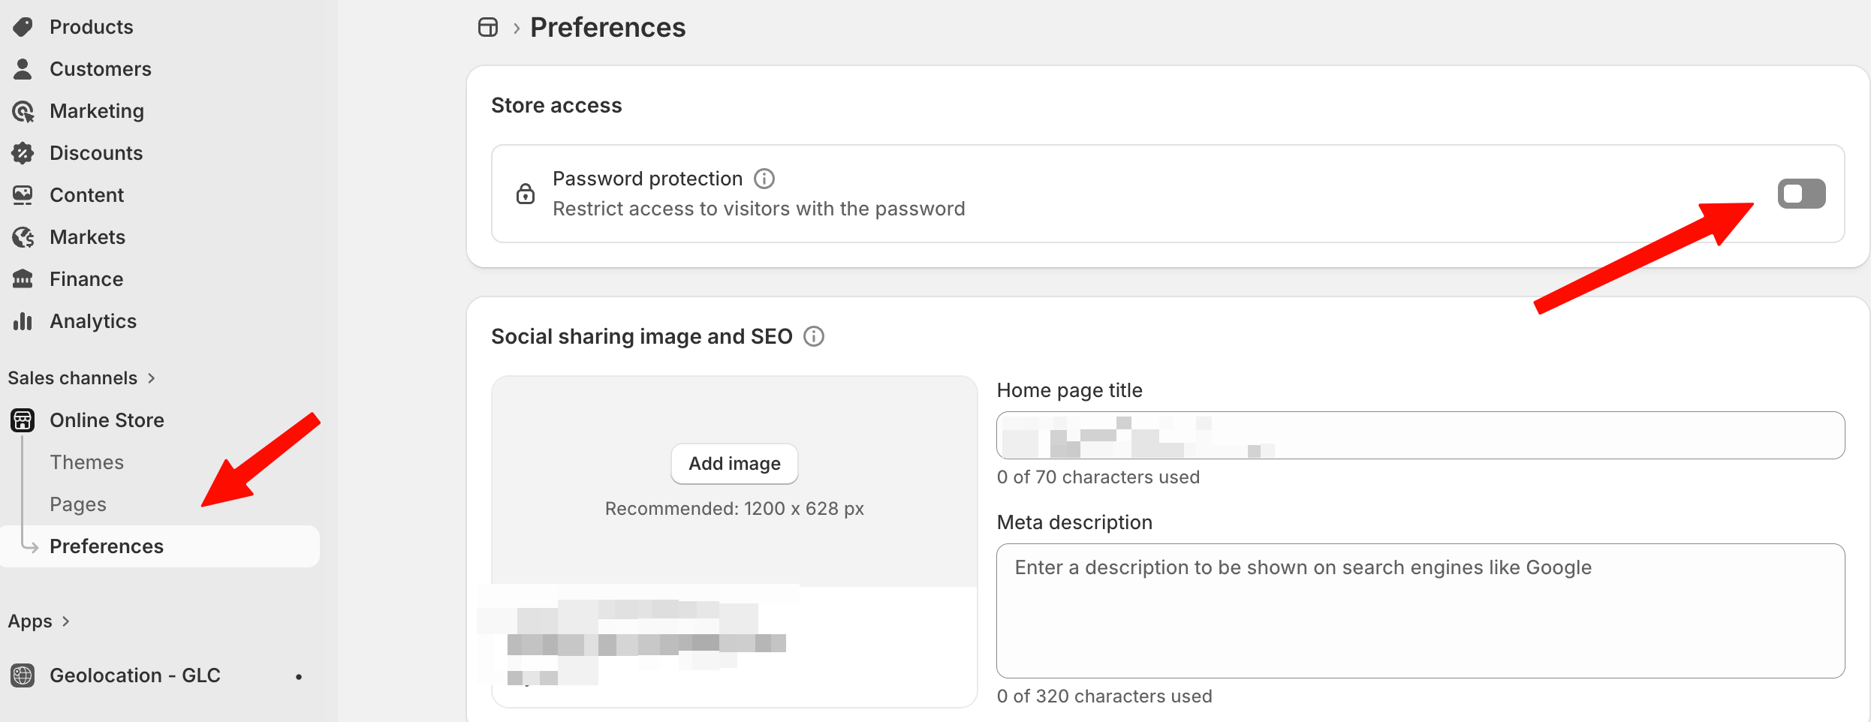Viewport: 1871px width, 722px height.
Task: Click the Add image button
Action: (734, 464)
